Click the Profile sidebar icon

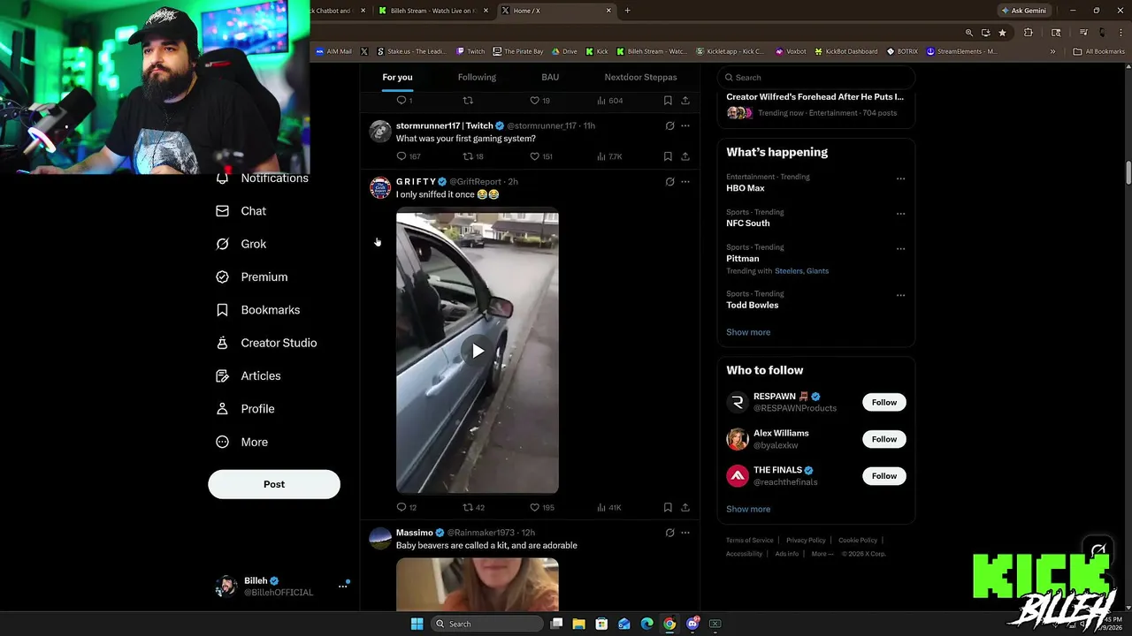click(x=223, y=409)
